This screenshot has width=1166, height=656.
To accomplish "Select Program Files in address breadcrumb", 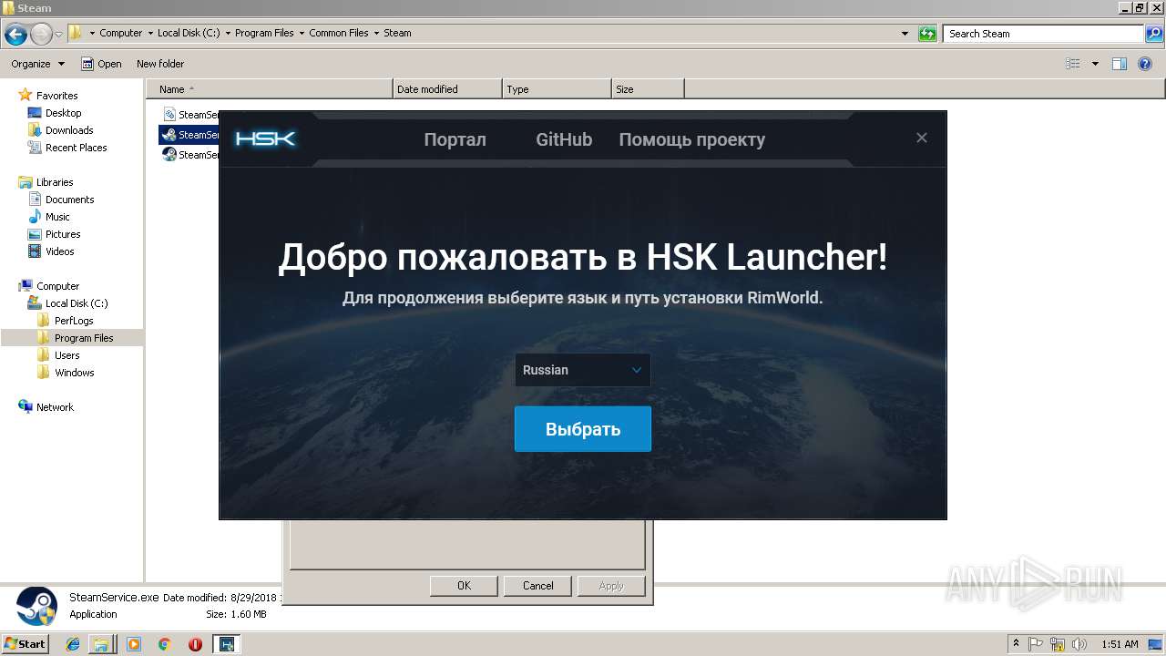I will click(264, 33).
